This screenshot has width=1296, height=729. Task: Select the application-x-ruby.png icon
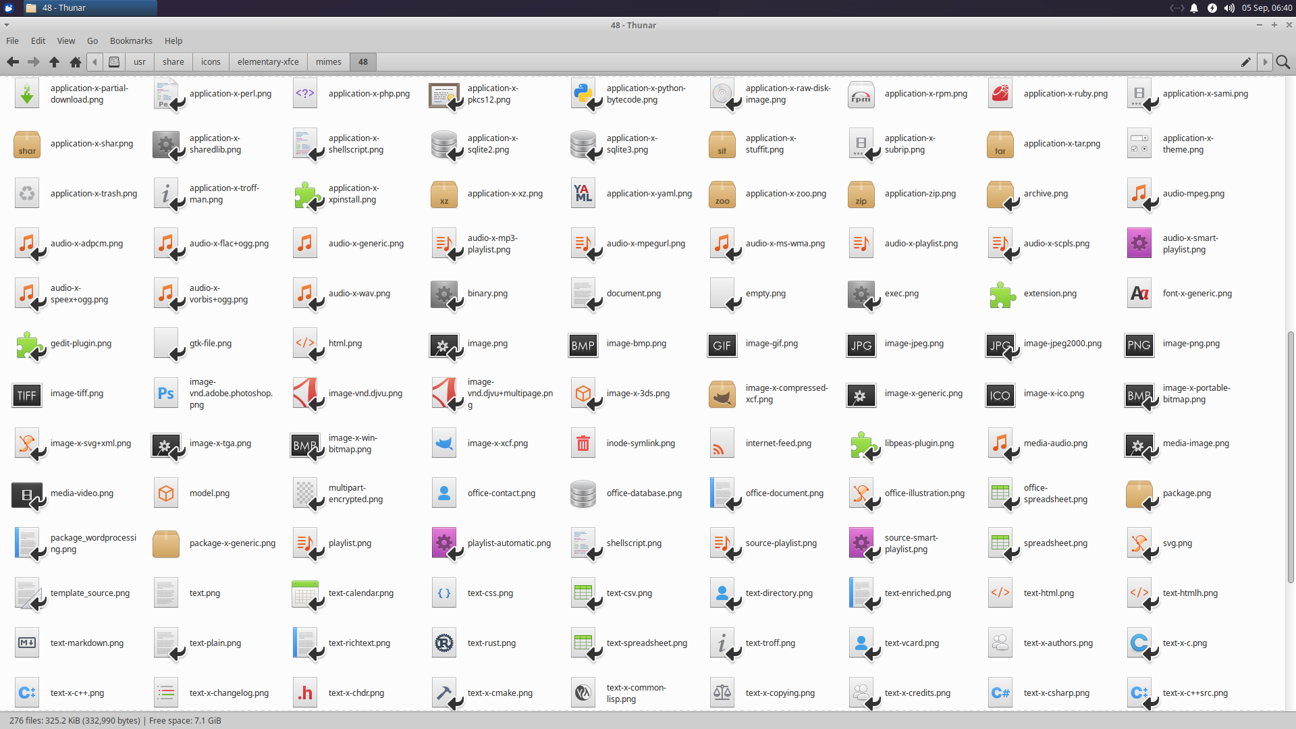point(1000,93)
